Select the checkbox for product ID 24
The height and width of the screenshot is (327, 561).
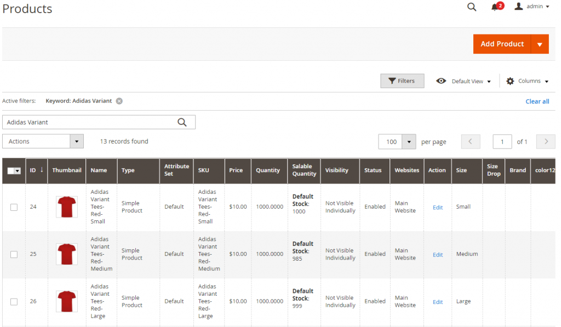click(x=14, y=207)
